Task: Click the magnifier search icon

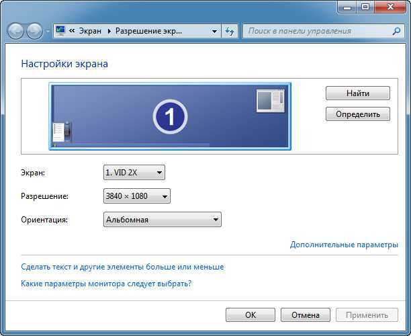Action: [x=396, y=31]
